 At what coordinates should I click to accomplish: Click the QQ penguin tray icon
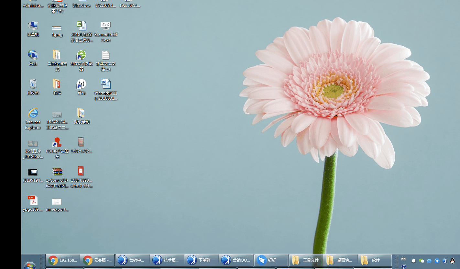[453, 261]
